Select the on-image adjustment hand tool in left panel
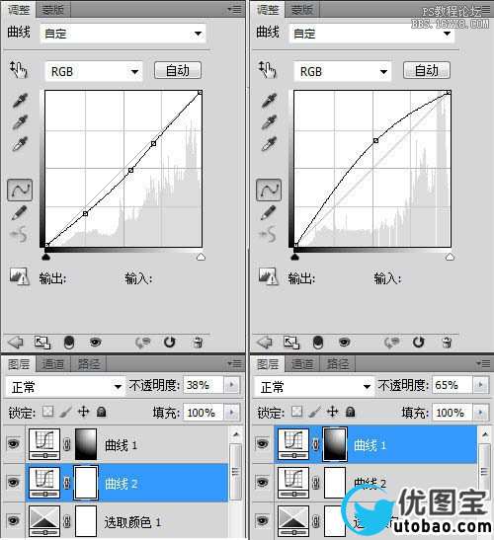The height and width of the screenshot is (540, 494). coord(19,70)
